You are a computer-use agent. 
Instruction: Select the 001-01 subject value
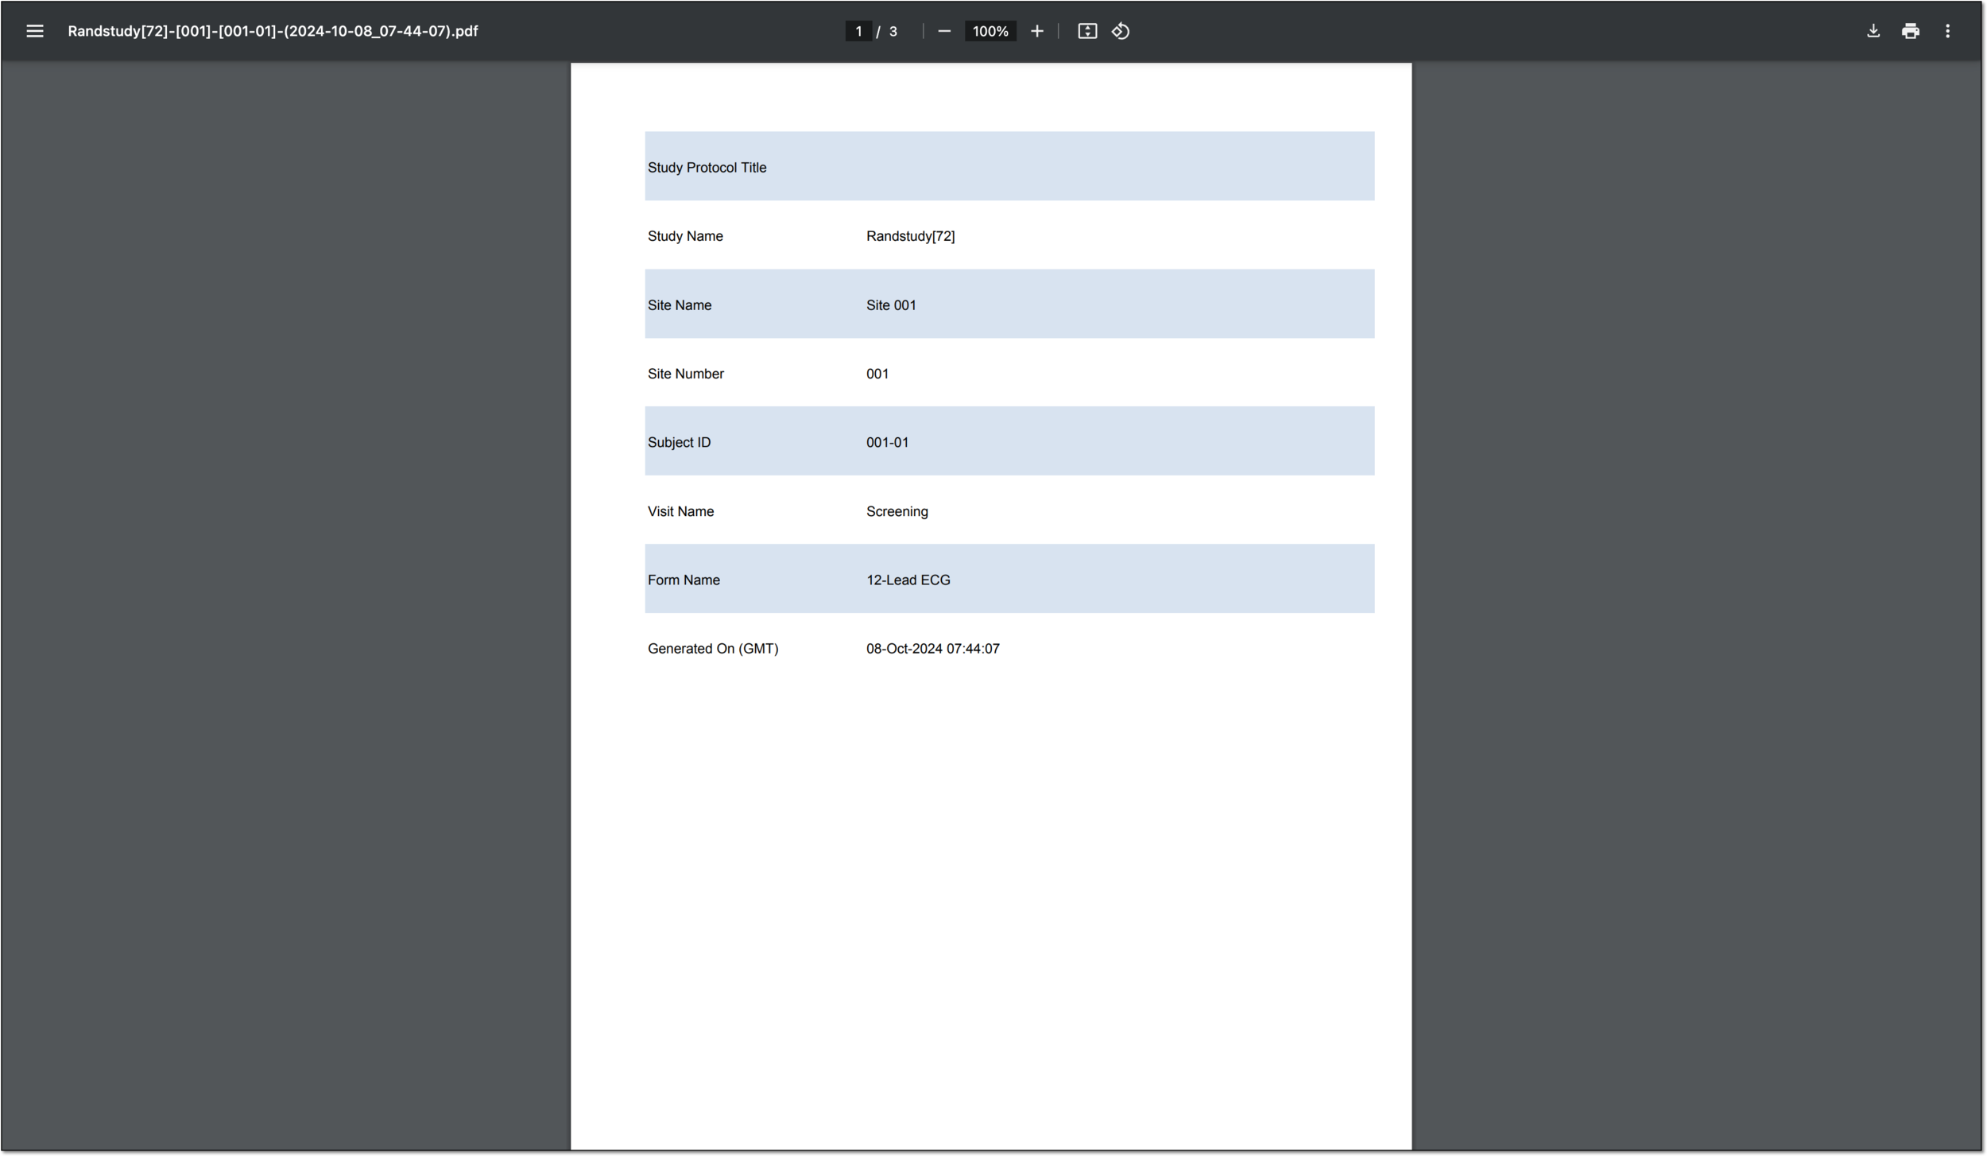(887, 442)
